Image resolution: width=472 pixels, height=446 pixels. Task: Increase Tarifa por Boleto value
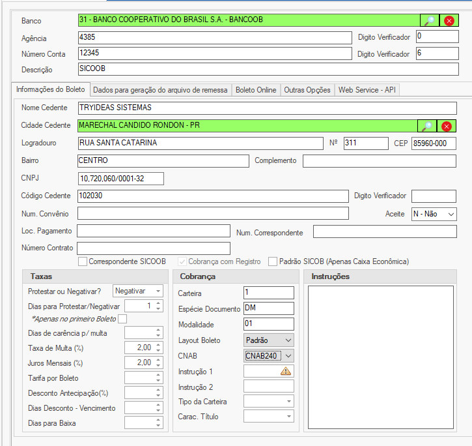tap(158, 375)
